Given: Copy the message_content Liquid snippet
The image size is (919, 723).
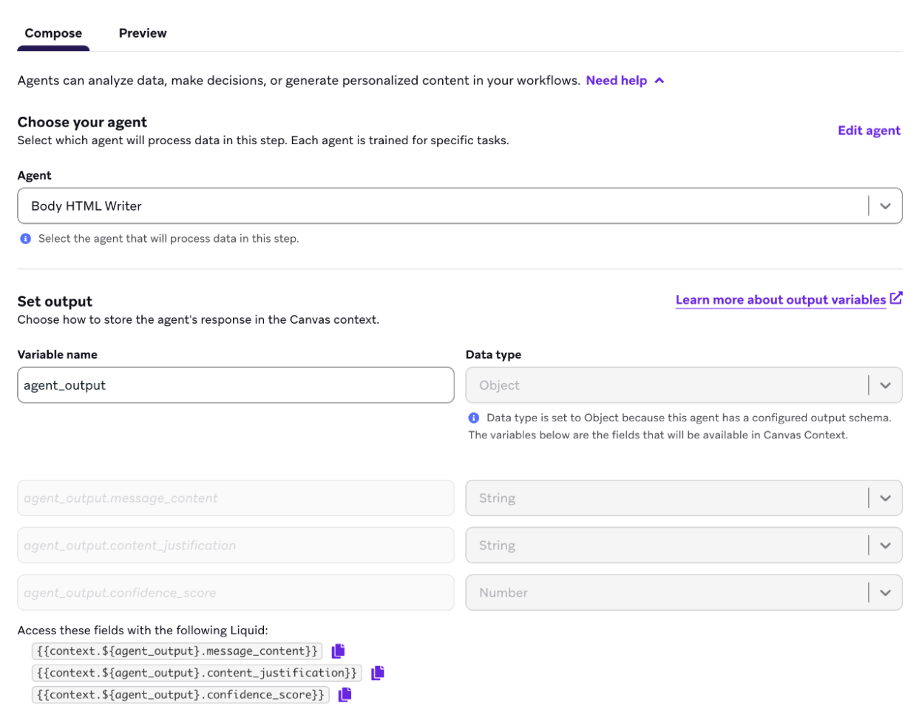Looking at the screenshot, I should coord(339,651).
